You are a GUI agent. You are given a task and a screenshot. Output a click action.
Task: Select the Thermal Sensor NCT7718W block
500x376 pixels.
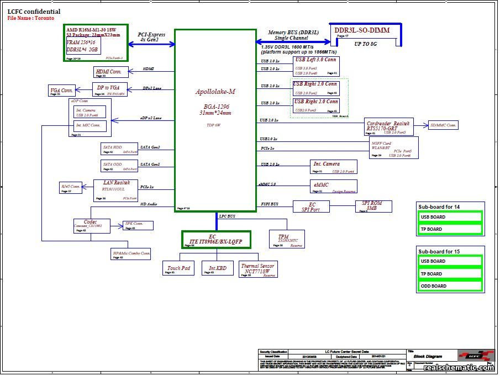257,269
